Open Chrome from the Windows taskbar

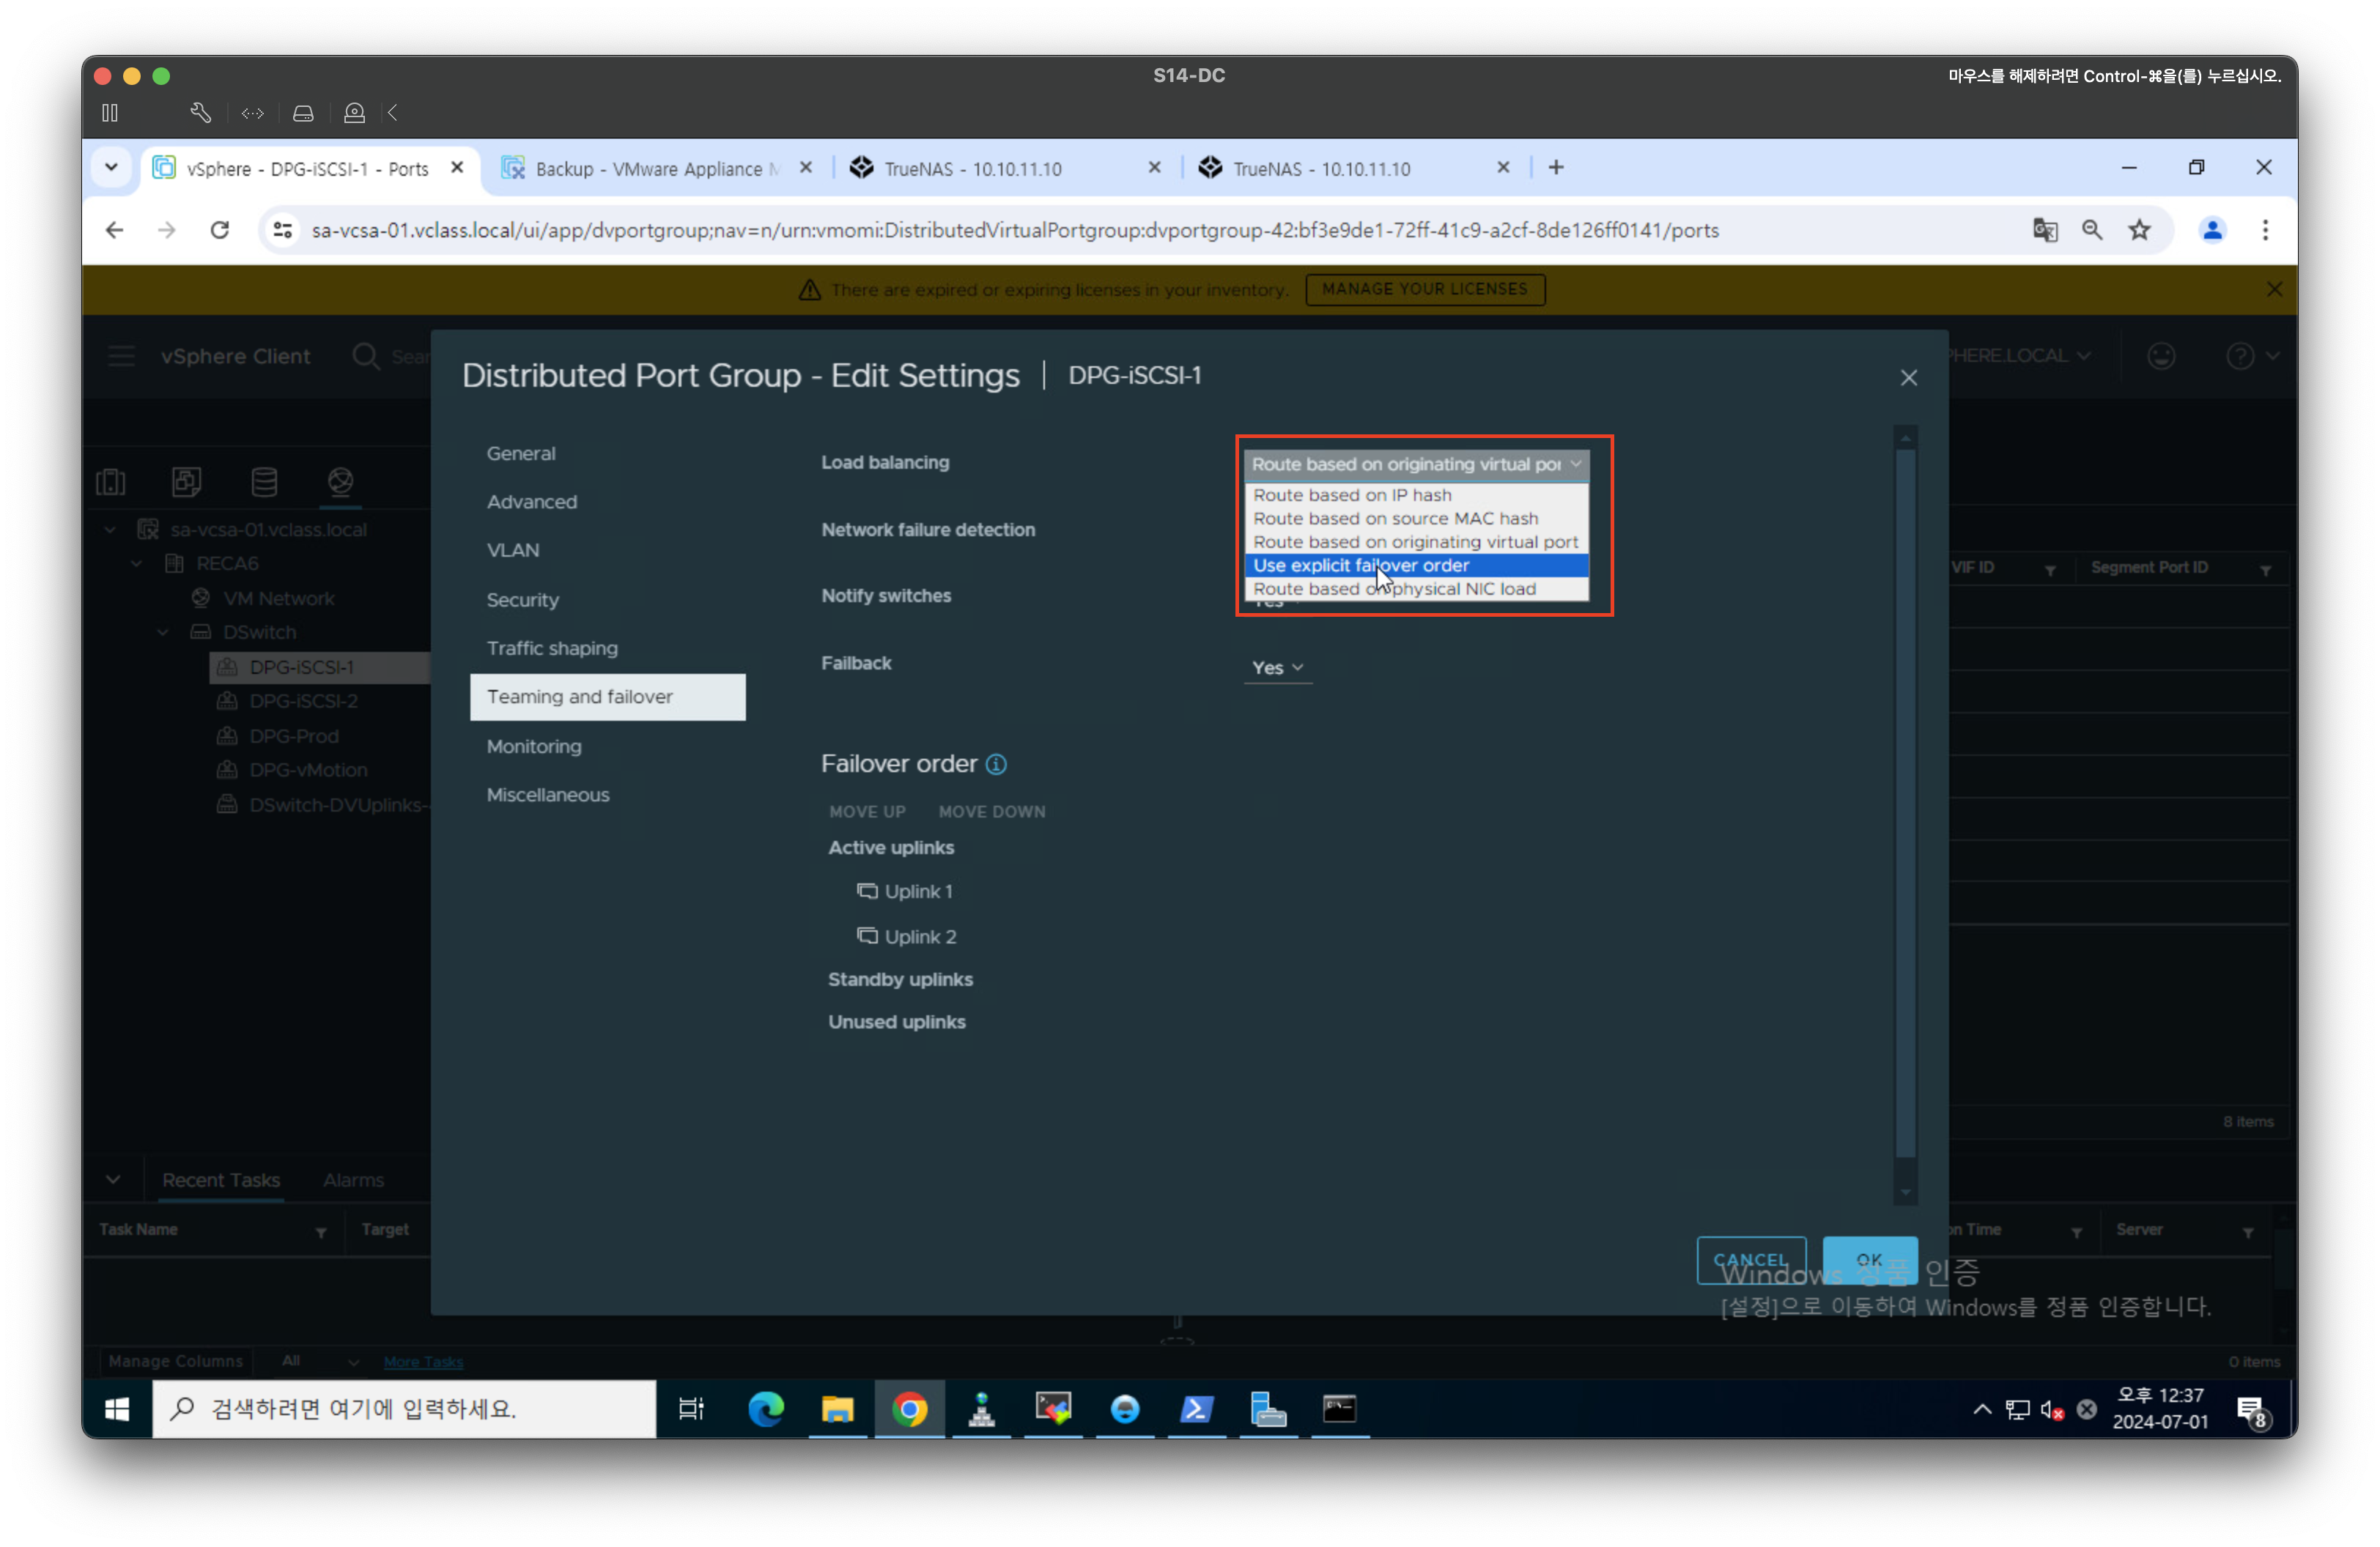click(x=909, y=1409)
